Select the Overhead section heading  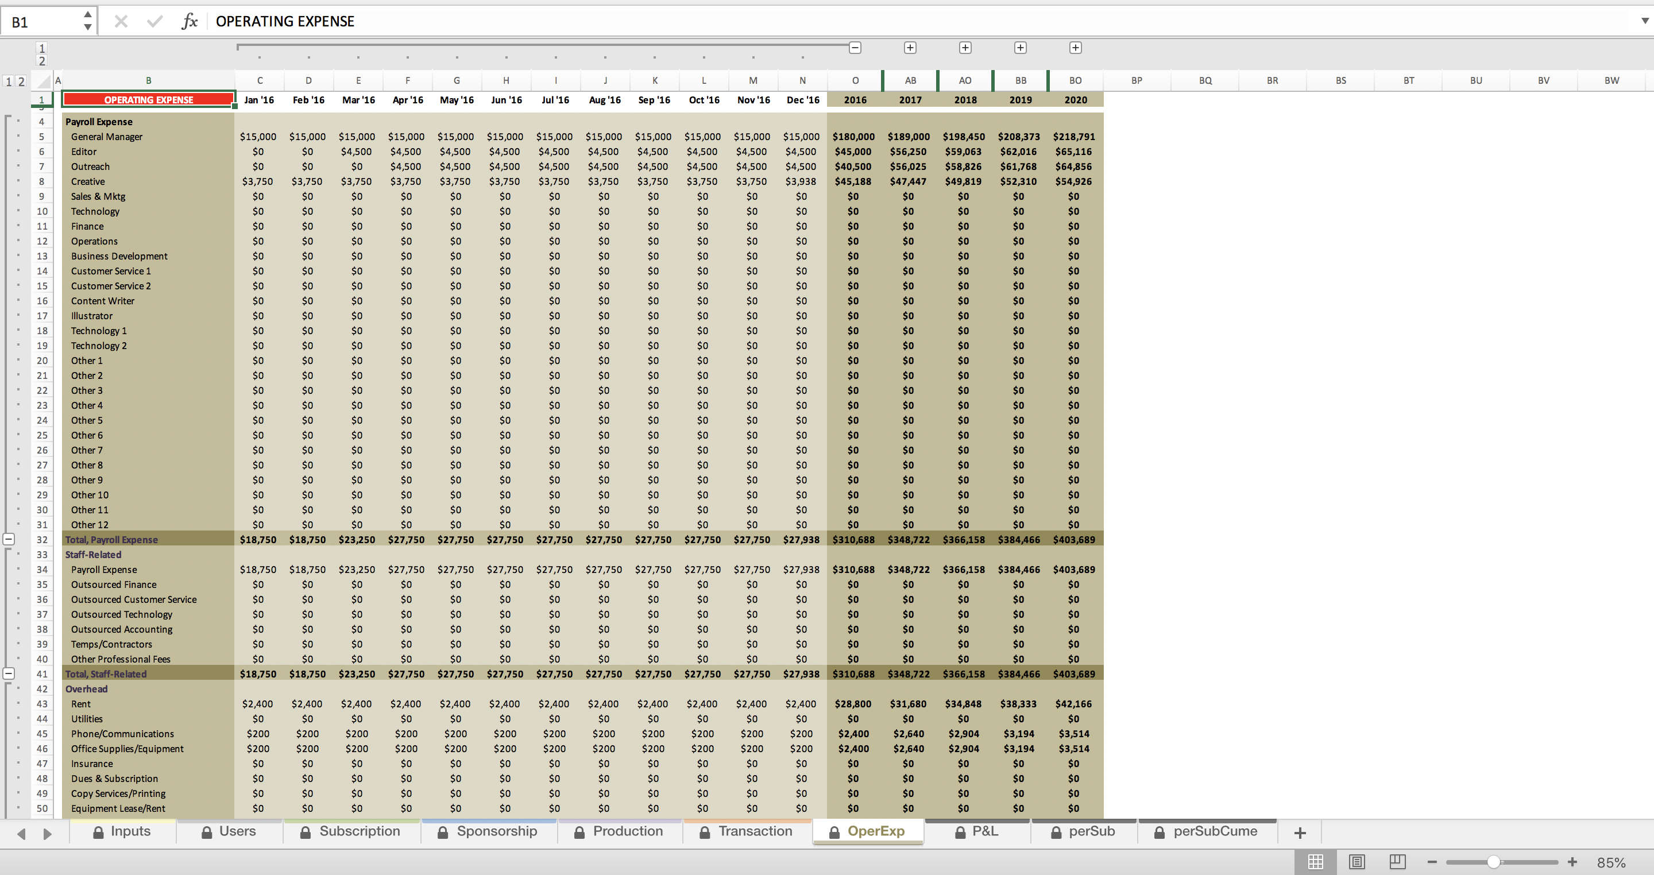point(86,689)
